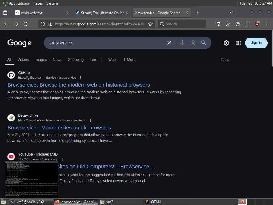Go back with the browser back arrow
The width and height of the screenshot is (273, 205).
[6, 24]
